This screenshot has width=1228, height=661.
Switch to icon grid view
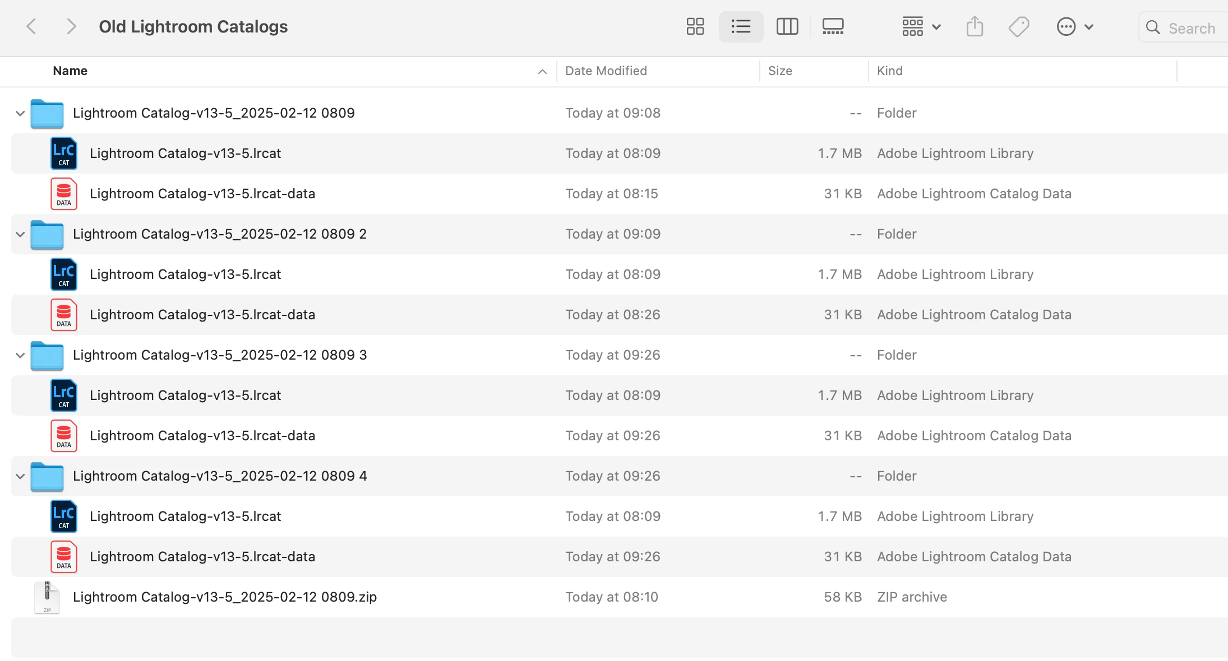[x=695, y=26]
